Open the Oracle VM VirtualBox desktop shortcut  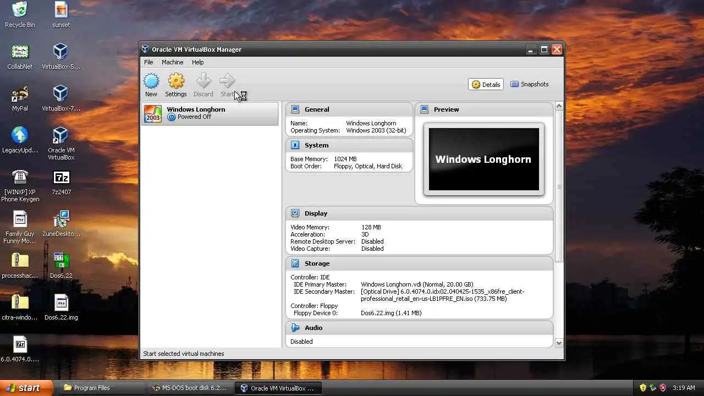[61, 135]
